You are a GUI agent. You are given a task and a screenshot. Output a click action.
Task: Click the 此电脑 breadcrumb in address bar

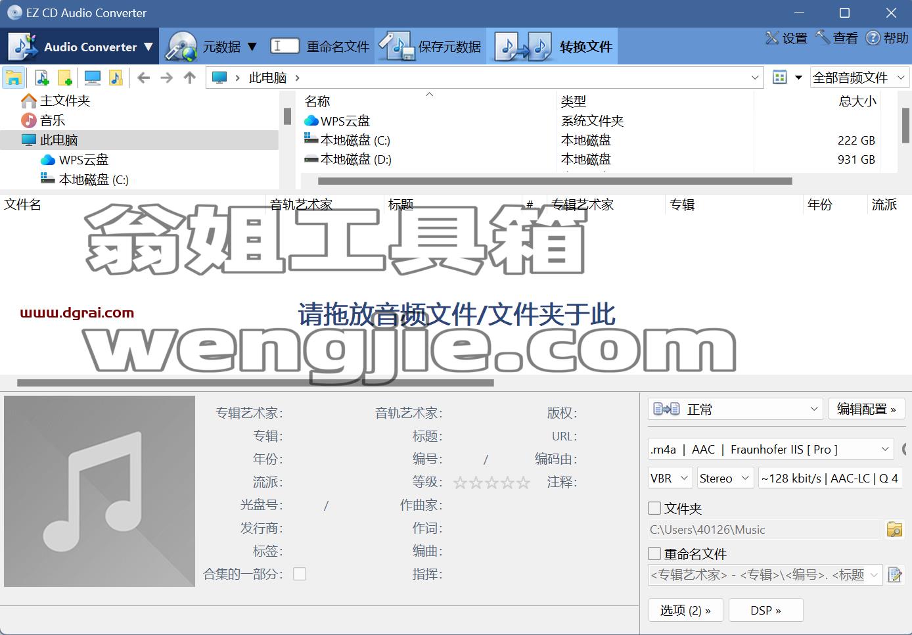click(x=267, y=78)
